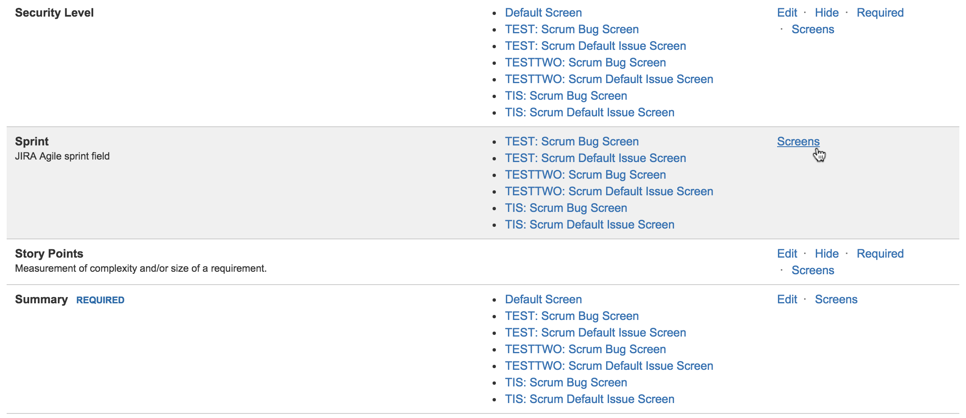
Task: Open TESTTWO: Scrum Bug Screen under Security Level
Action: (585, 63)
